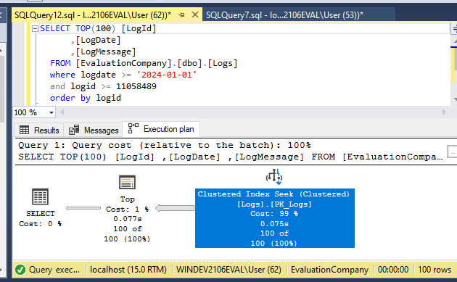Screen dimensions: 457x282
Task: Click the Messages tab icon
Action: click(74, 130)
